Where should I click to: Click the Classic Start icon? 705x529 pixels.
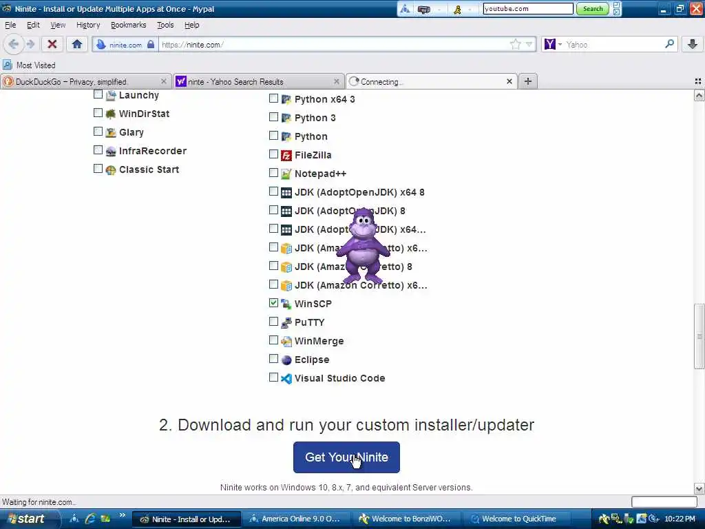(x=111, y=169)
